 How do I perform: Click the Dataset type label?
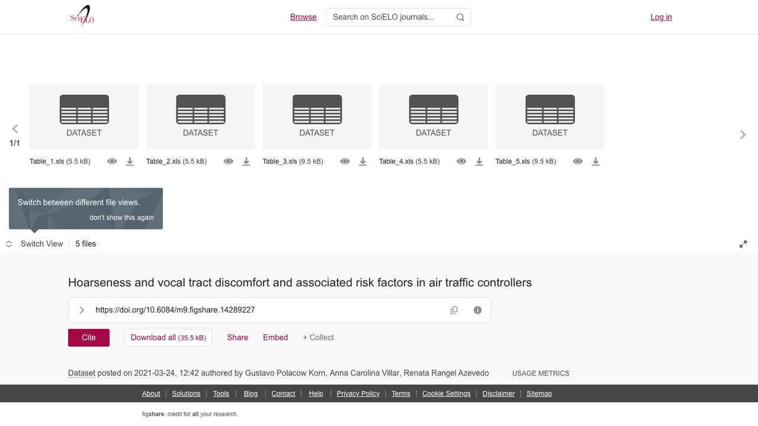click(82, 373)
